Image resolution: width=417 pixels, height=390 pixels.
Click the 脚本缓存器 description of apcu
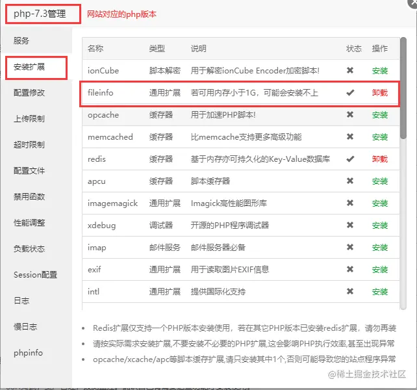[x=210, y=181]
